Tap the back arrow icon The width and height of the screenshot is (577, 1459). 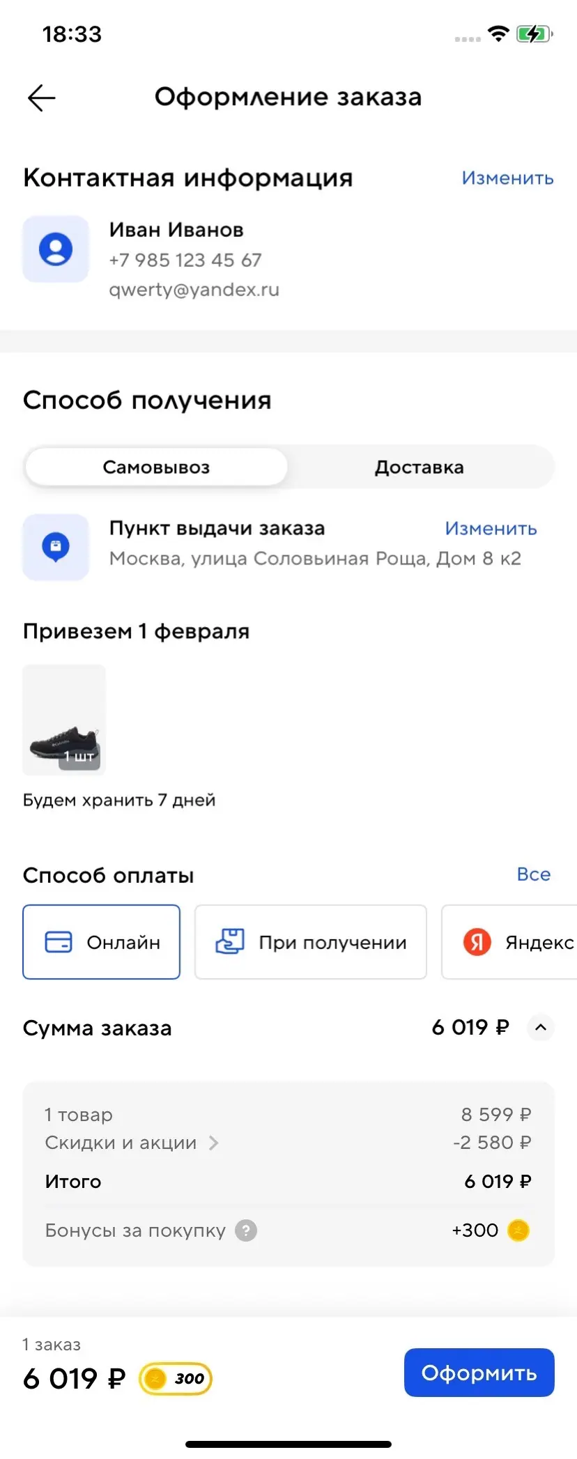tap(41, 98)
